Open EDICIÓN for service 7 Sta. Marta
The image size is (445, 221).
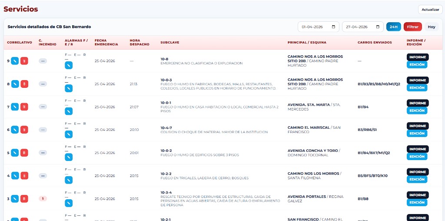click(417, 110)
